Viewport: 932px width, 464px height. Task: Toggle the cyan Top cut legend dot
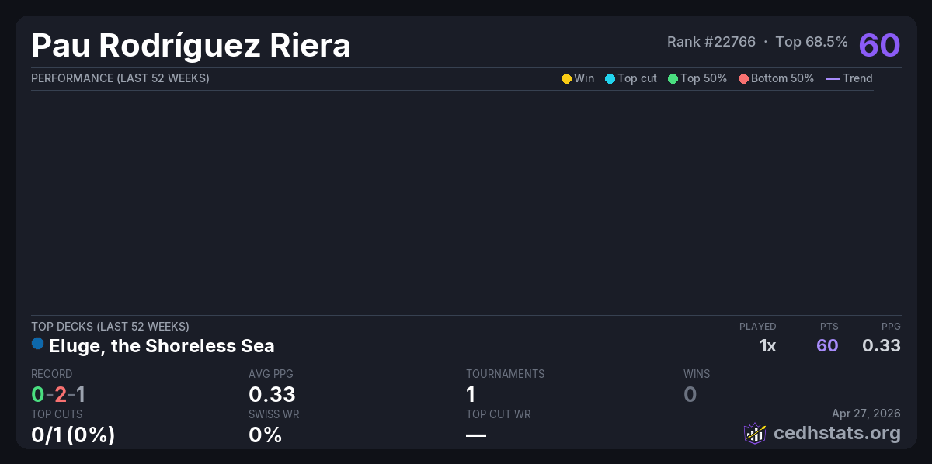click(610, 78)
